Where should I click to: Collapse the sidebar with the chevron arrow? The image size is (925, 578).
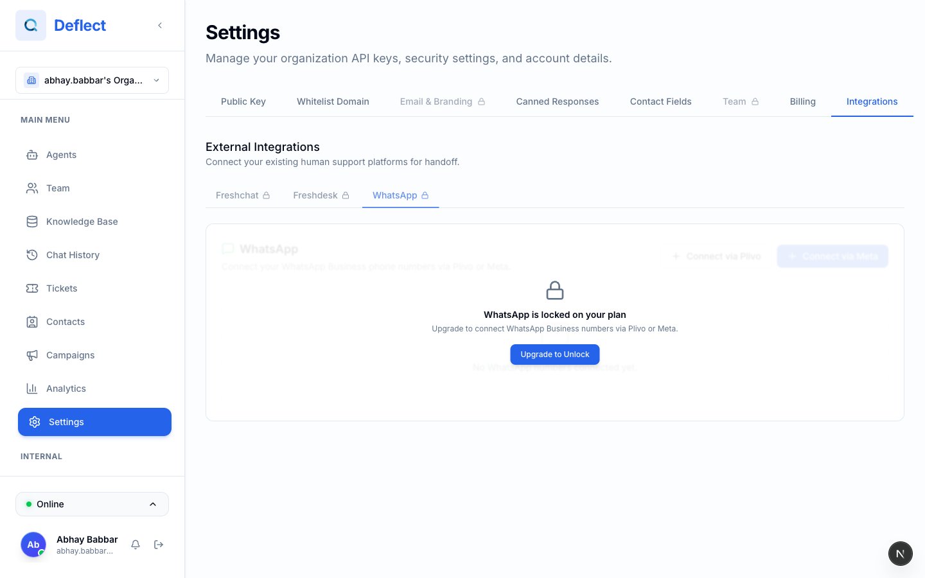point(160,26)
